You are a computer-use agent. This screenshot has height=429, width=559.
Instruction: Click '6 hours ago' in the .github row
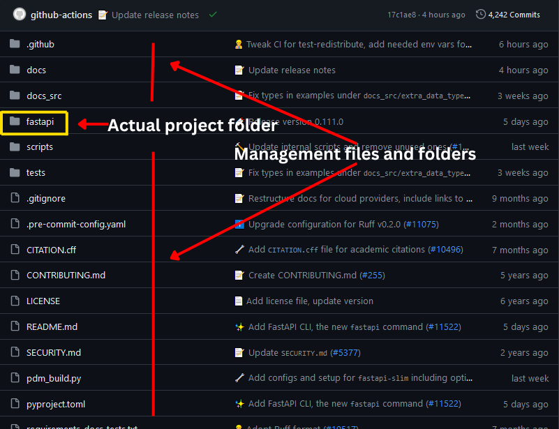pyautogui.click(x=523, y=44)
